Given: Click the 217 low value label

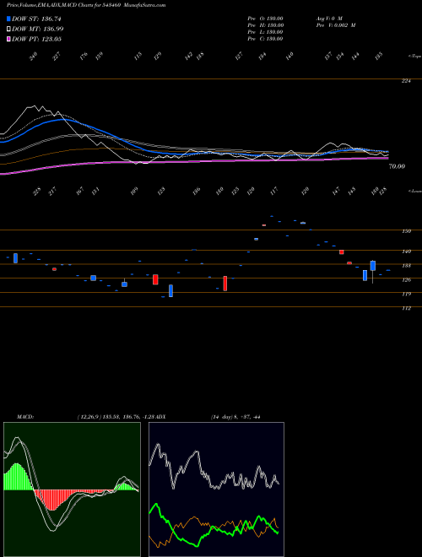Looking at the screenshot, I should [x=52, y=192].
